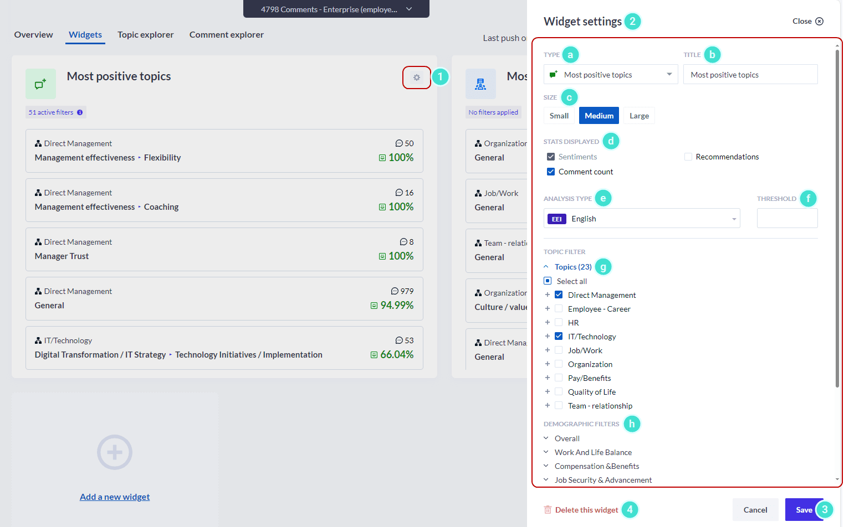Switch to the Comment explorer tab

coord(226,35)
